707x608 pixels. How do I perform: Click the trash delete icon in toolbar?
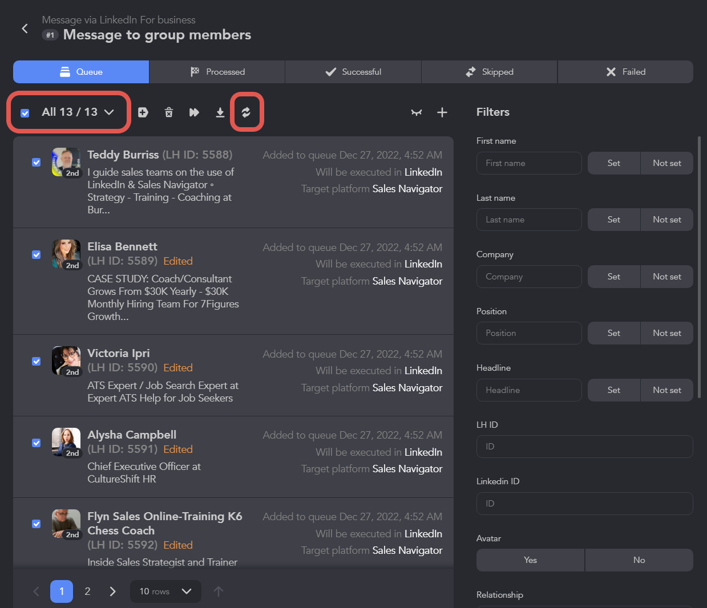click(169, 112)
